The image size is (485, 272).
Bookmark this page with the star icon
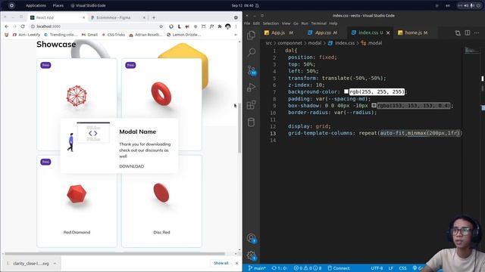coord(161,26)
